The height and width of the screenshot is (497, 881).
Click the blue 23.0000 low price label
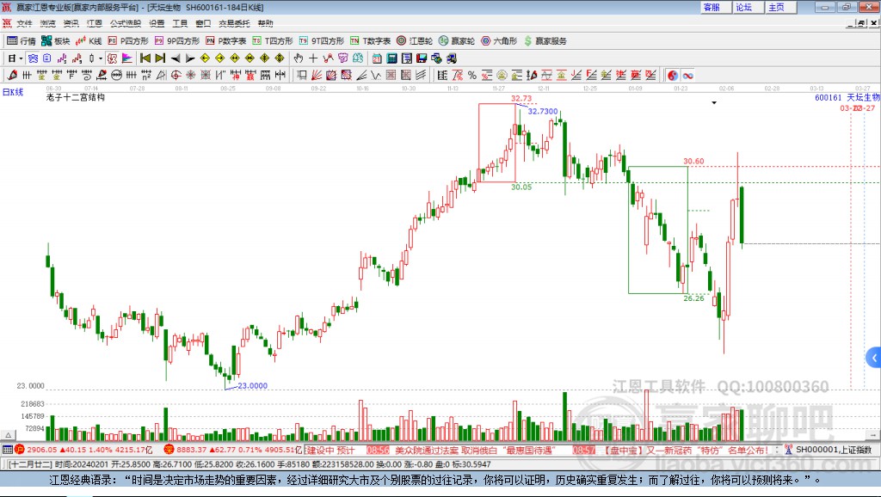coord(252,386)
